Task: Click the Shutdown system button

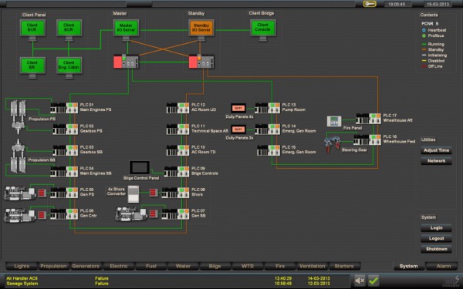Action: tap(436, 249)
